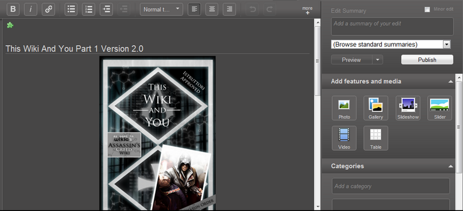This screenshot has width=463, height=211.
Task: Collapse the Categories section
Action: (451, 166)
